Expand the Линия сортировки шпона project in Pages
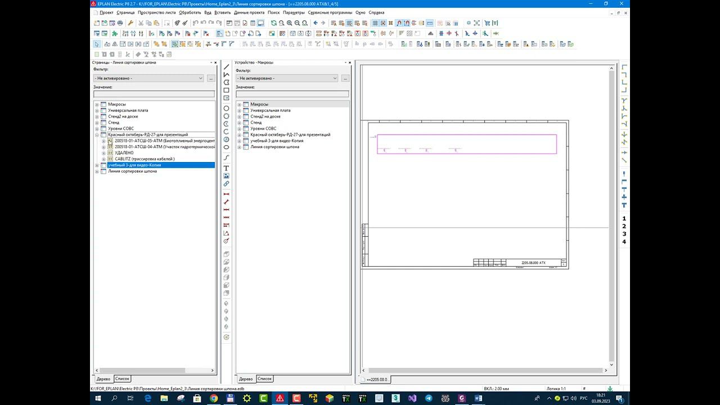720x405 pixels. point(97,172)
